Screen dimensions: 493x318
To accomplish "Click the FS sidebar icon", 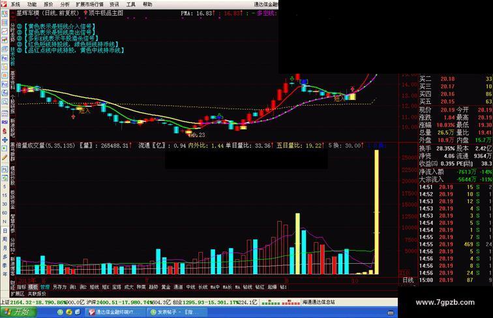I will click(5, 169).
